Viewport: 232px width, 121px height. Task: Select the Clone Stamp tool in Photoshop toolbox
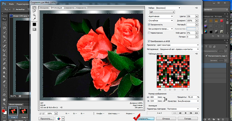pyautogui.click(x=4, y=55)
